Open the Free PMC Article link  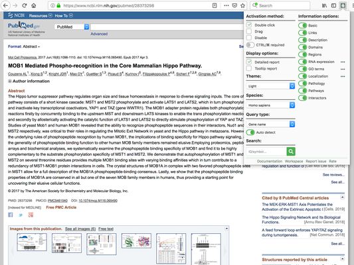tap(61, 207)
